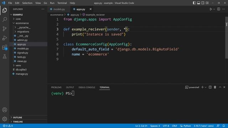Open manage.py in explorer
The image size is (228, 128).
tap(22, 74)
